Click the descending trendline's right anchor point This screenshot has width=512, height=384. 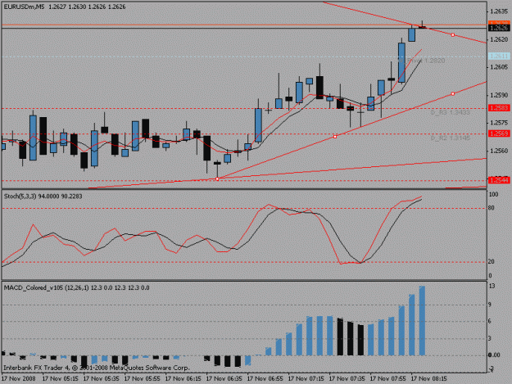tap(453, 35)
